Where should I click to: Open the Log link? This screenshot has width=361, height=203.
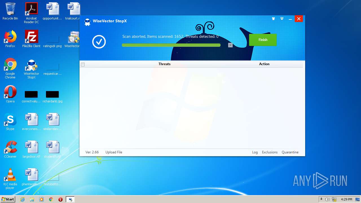(255, 152)
